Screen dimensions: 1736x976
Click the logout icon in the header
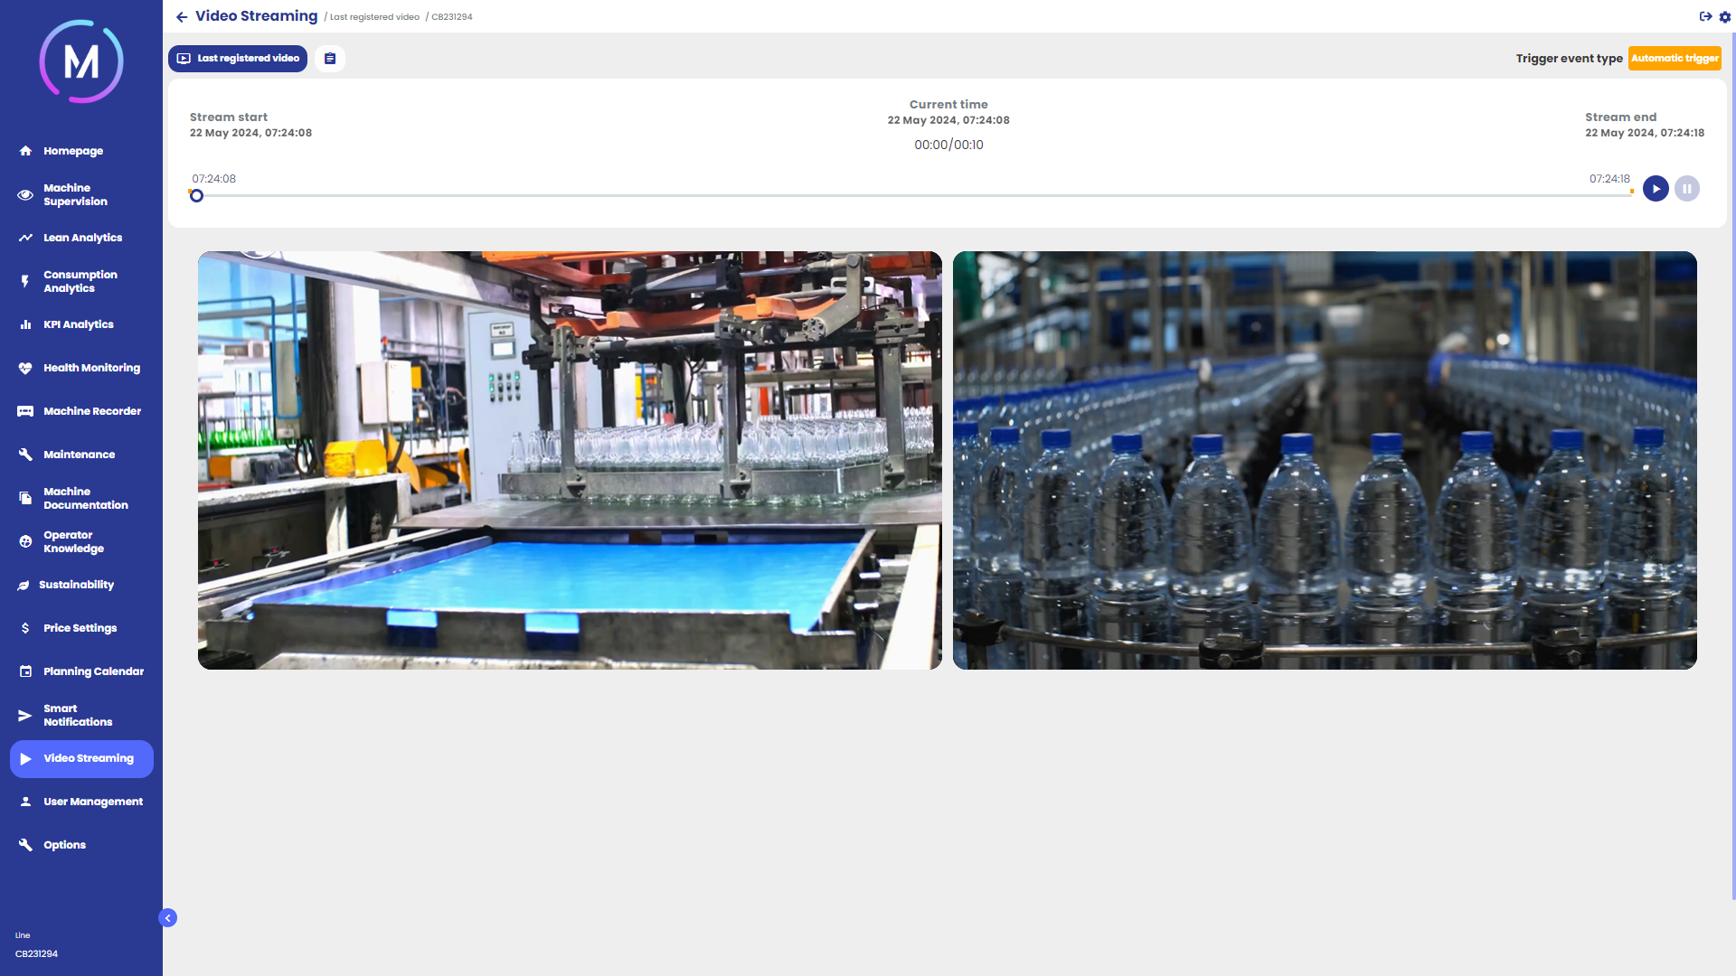pos(1705,16)
